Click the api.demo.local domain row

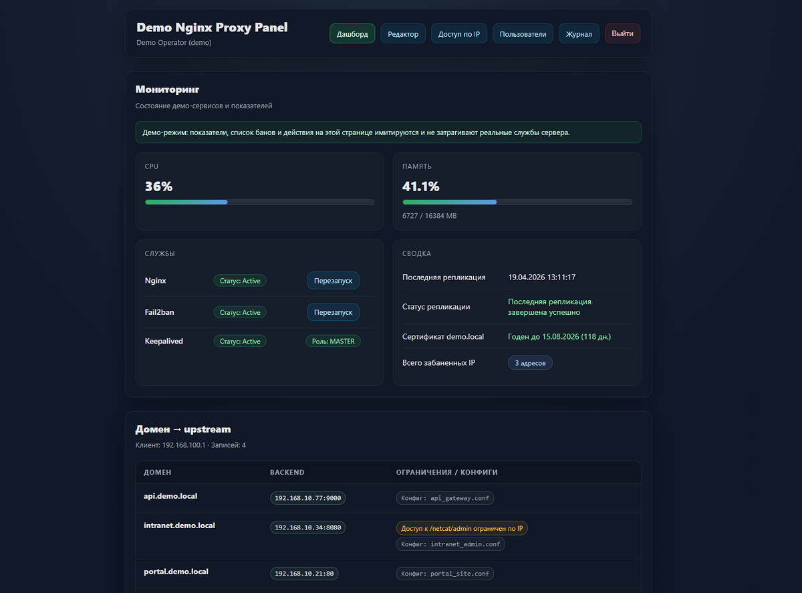coord(388,498)
